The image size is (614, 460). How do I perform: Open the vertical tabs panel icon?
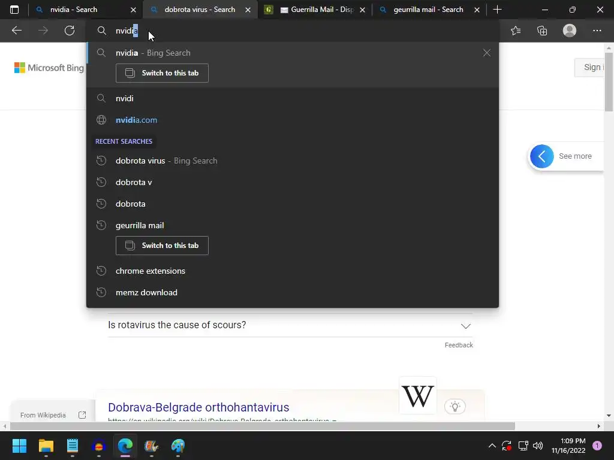click(14, 10)
